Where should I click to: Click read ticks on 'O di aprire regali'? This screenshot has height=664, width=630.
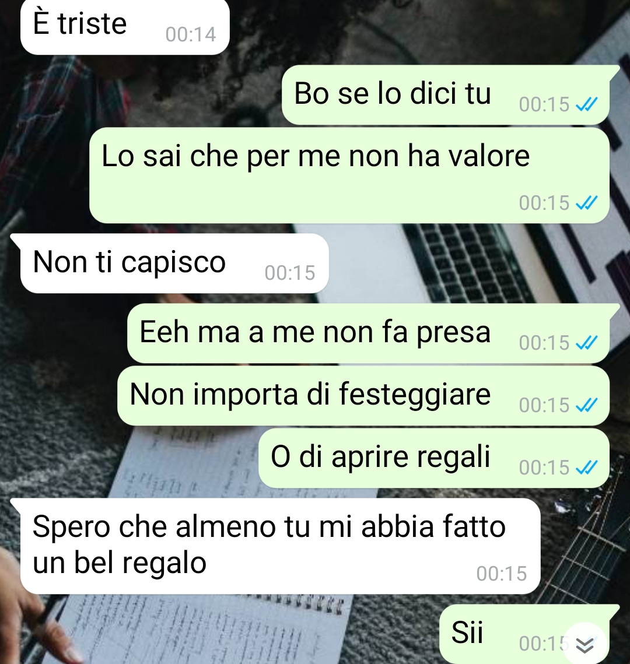587,468
